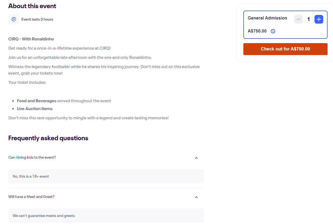Image resolution: width=333 pixels, height=224 pixels.
Task: Click the 'Event lasts 3 hours' text
Action: [x=37, y=19]
